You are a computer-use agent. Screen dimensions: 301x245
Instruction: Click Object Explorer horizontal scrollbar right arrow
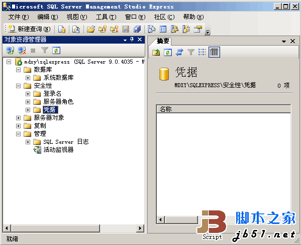[x=140, y=228]
